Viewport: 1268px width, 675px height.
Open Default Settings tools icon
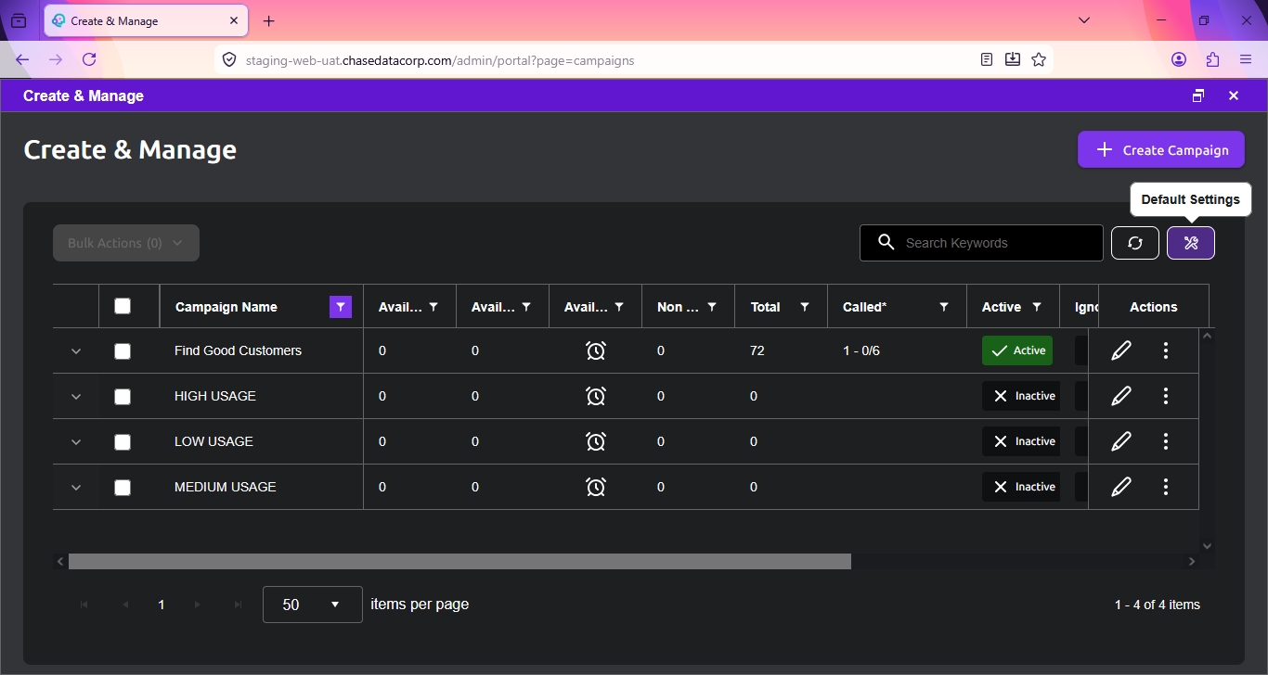tap(1191, 243)
